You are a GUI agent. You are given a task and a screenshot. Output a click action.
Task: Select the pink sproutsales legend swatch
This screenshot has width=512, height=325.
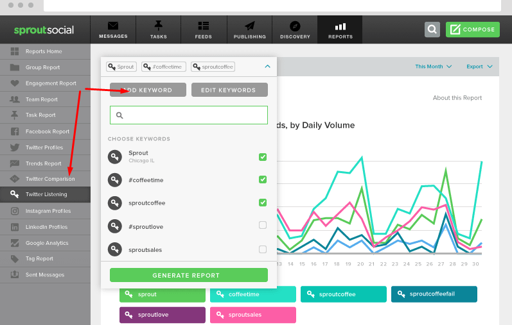[x=253, y=315]
